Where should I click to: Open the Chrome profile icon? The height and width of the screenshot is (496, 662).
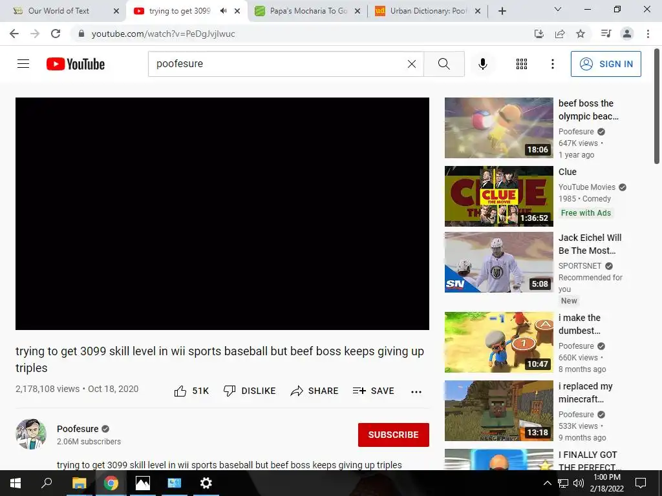pos(627,34)
